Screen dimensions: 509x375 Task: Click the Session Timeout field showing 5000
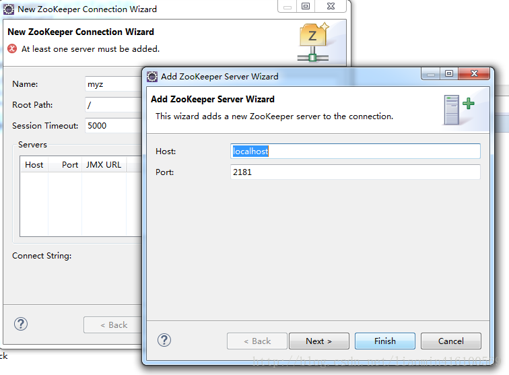[114, 126]
